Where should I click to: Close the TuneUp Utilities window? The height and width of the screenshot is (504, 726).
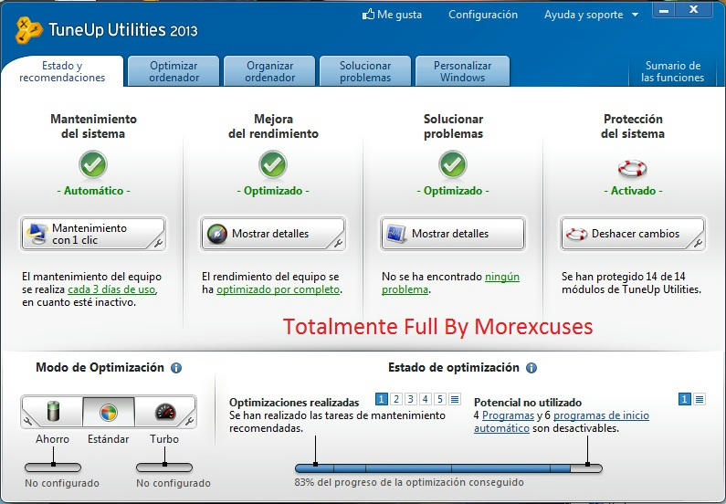click(694, 10)
